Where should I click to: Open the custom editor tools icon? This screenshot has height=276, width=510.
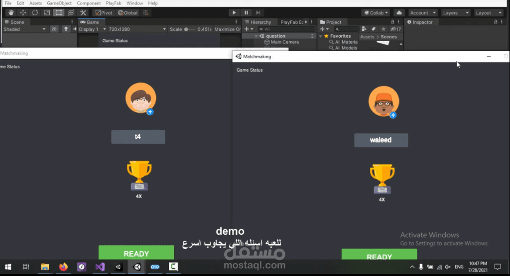pyautogui.click(x=83, y=12)
